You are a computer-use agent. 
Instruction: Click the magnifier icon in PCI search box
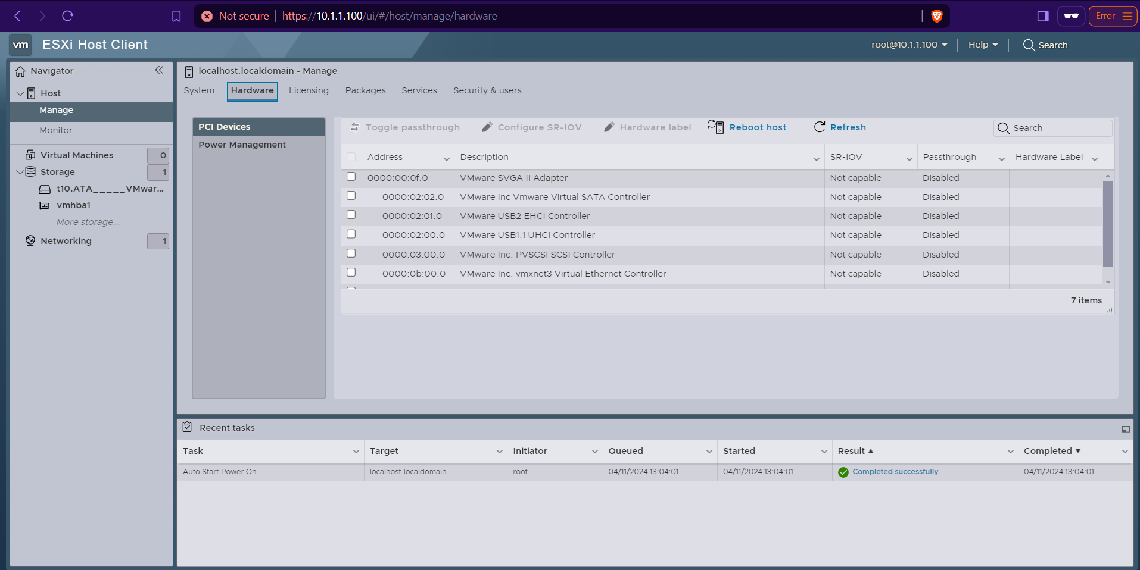pyautogui.click(x=1004, y=128)
